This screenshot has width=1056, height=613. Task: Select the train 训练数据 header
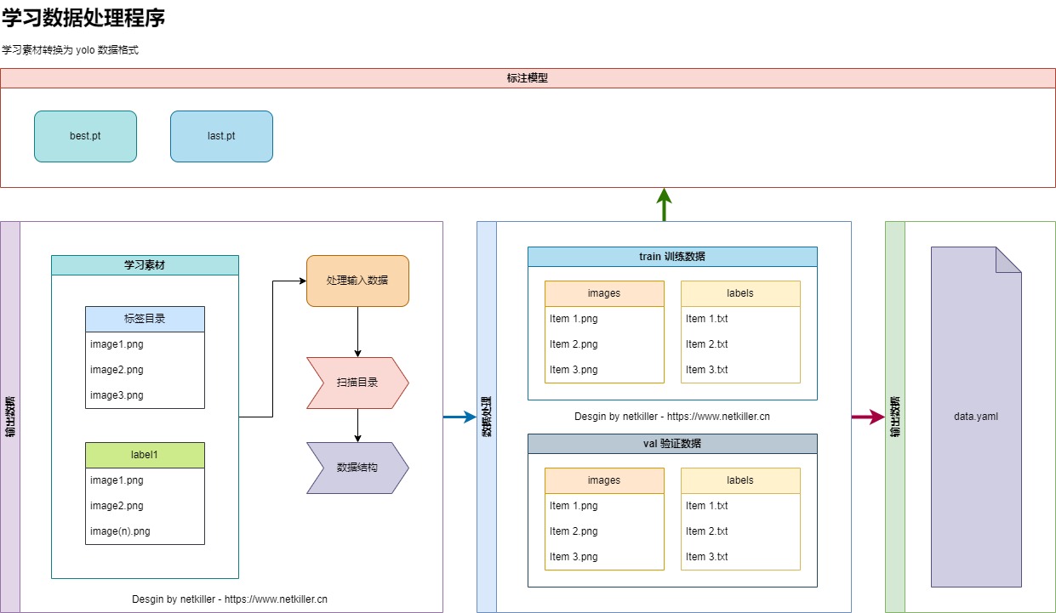(672, 257)
